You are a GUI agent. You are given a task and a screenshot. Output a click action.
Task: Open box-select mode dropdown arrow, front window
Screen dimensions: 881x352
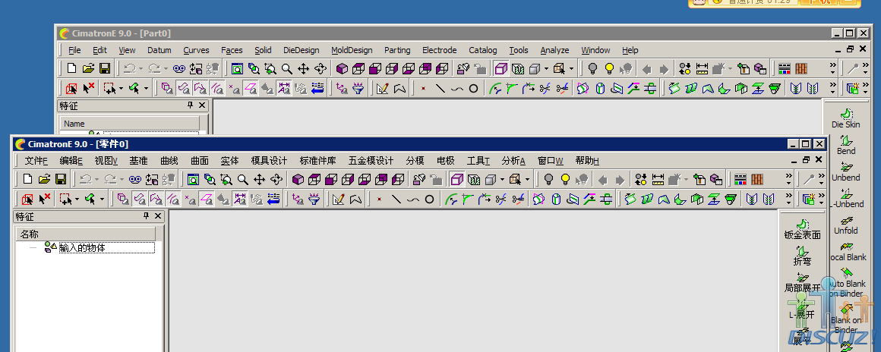pyautogui.click(x=77, y=199)
